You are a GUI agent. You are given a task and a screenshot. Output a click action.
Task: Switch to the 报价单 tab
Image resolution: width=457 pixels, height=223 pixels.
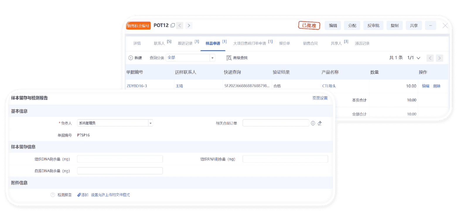(284, 43)
